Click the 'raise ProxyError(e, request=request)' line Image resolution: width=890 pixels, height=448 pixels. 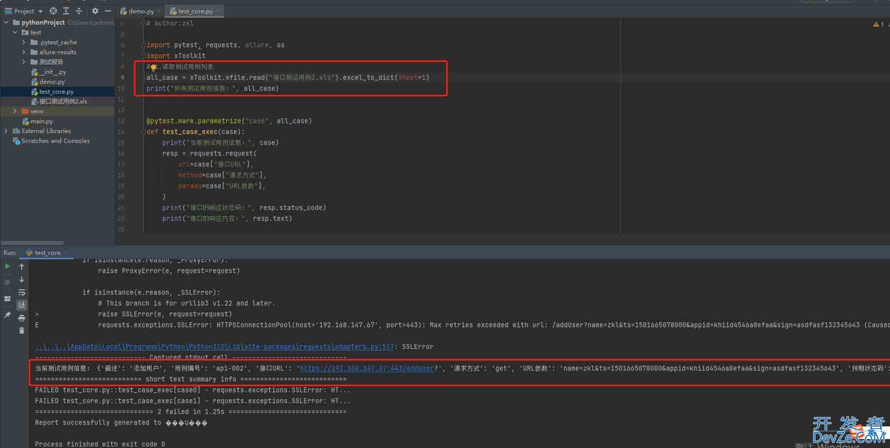click(169, 271)
